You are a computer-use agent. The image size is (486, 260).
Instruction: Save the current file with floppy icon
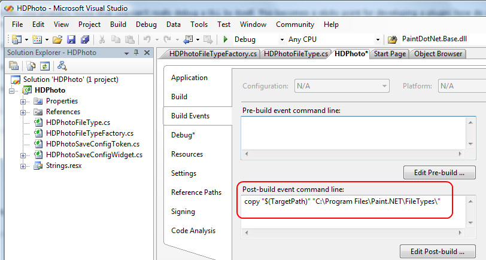click(x=71, y=39)
